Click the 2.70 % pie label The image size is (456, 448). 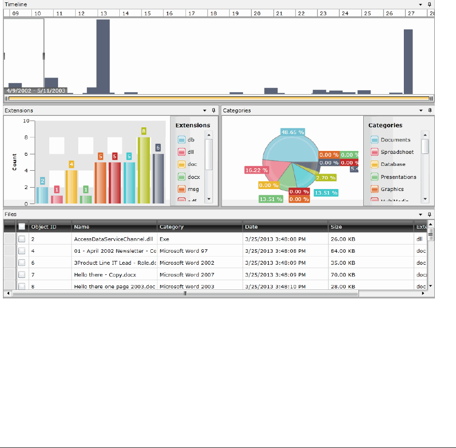(326, 177)
